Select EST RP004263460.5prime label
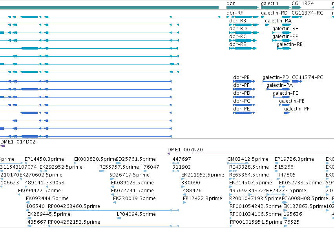 (74, 206)
